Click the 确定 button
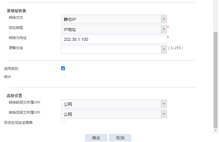This screenshot has width=219, height=142. [x=96, y=138]
